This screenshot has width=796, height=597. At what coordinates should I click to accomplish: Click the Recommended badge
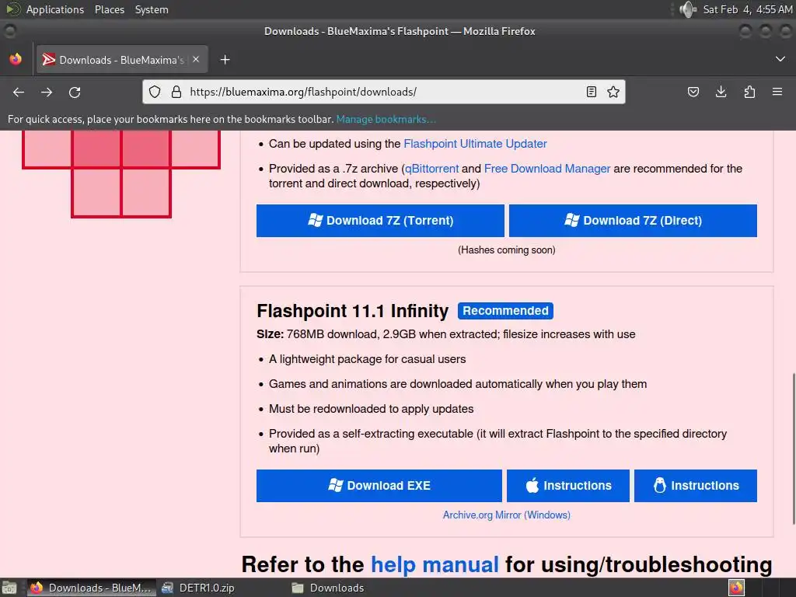point(505,311)
